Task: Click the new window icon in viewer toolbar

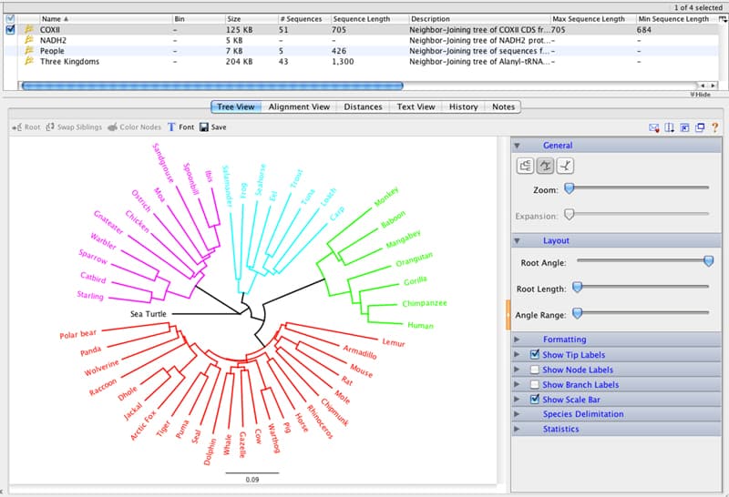Action: coord(700,127)
